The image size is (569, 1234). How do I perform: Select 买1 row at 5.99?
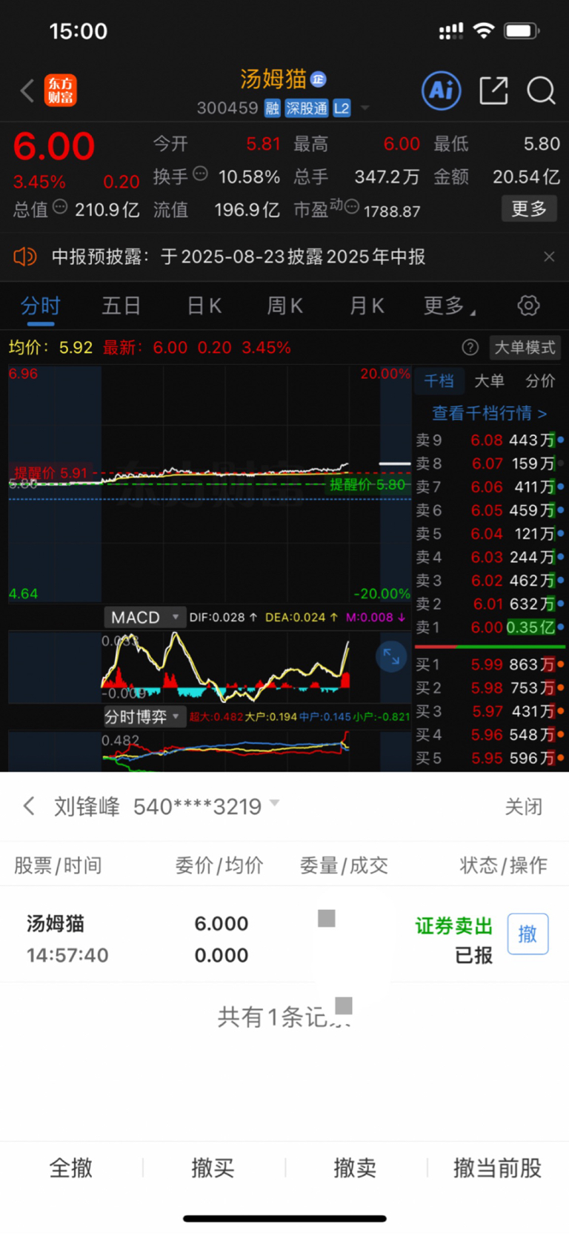(x=489, y=664)
